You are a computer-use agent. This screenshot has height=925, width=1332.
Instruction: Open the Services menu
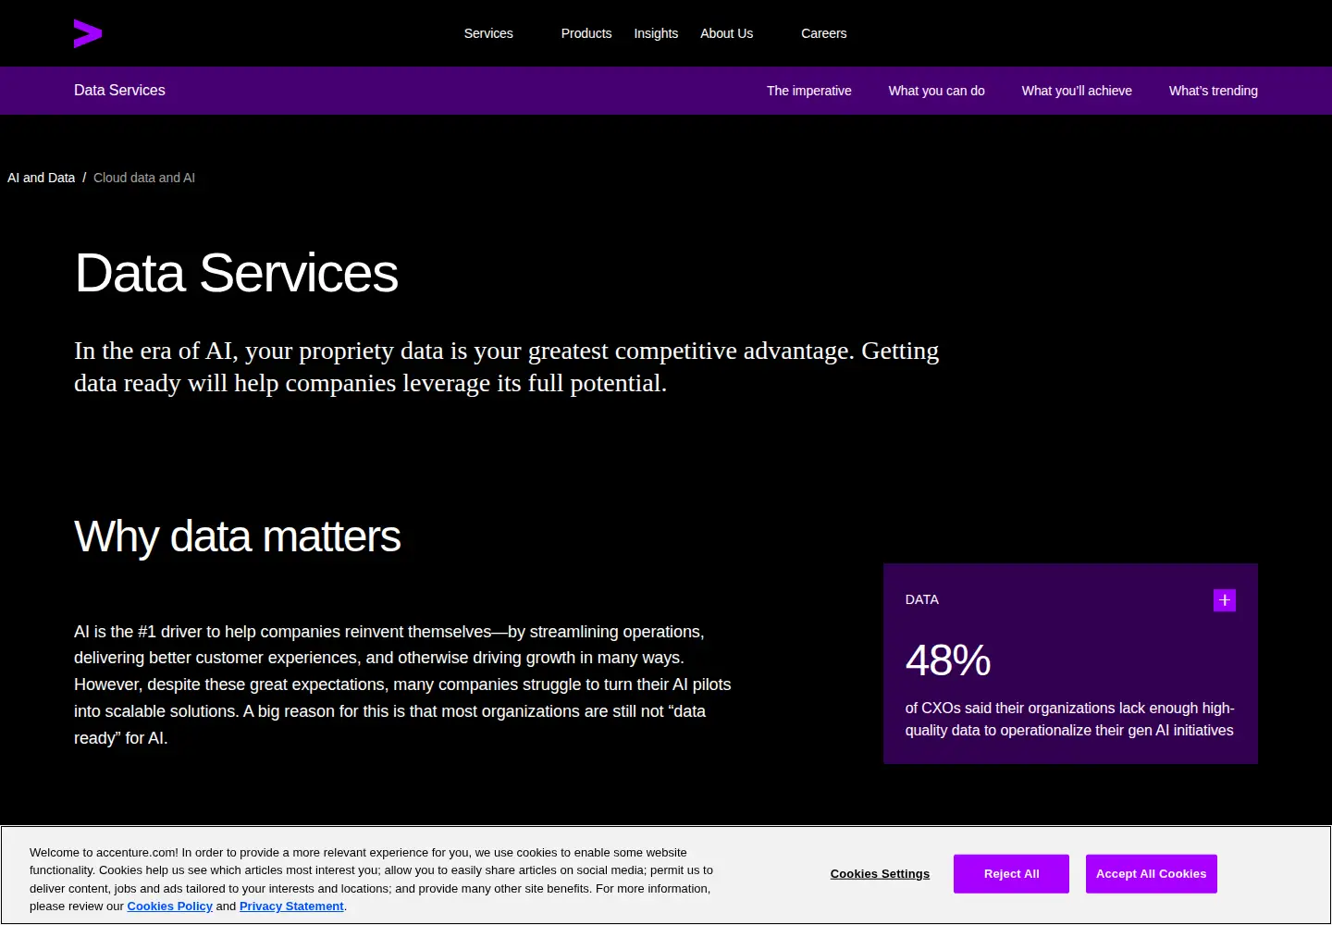(488, 33)
